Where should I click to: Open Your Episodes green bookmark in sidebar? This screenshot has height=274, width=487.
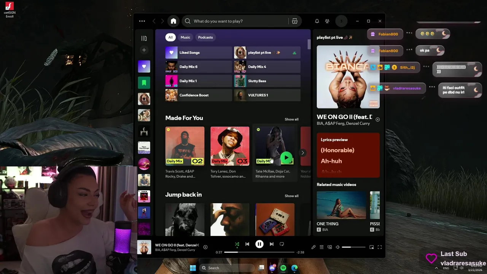point(144,83)
